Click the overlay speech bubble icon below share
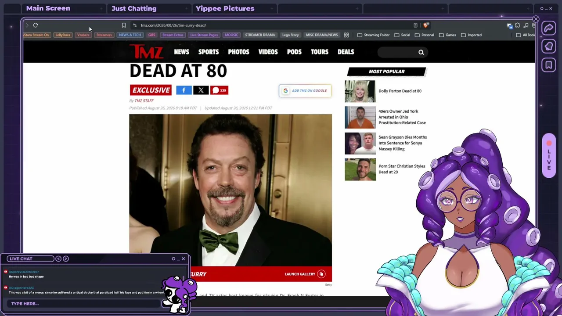 click(549, 47)
